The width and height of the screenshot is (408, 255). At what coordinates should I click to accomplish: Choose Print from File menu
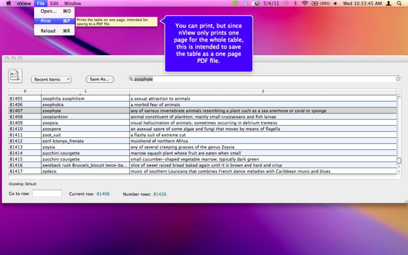pyautogui.click(x=55, y=21)
